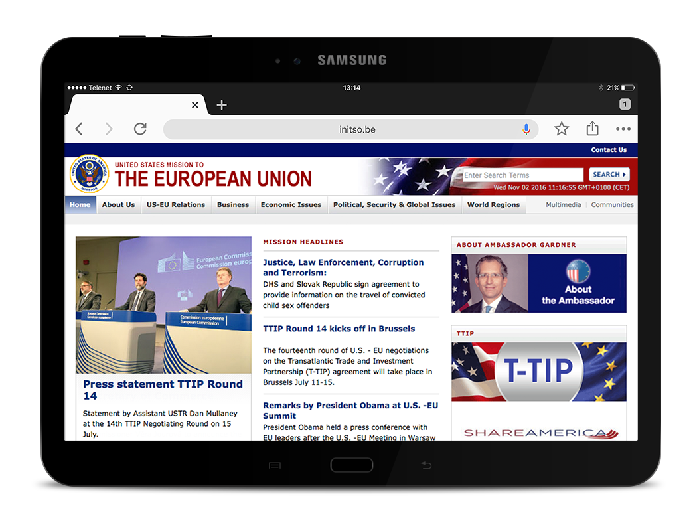Open the ShareAmerica logo link
This screenshot has width=697, height=531.
coord(540,433)
